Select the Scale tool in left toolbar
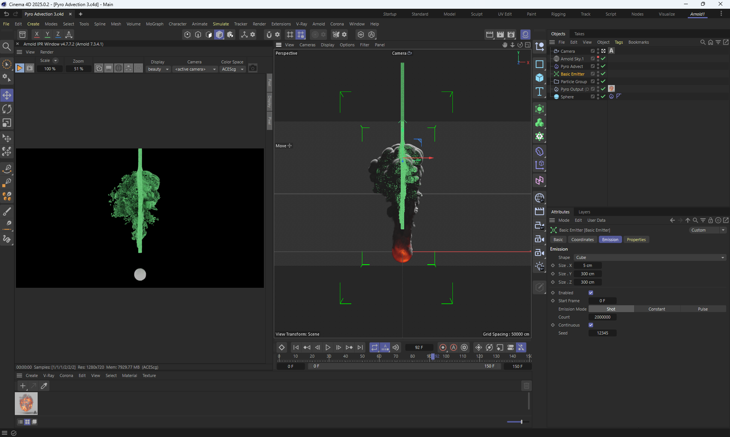The image size is (730, 437). (x=7, y=123)
